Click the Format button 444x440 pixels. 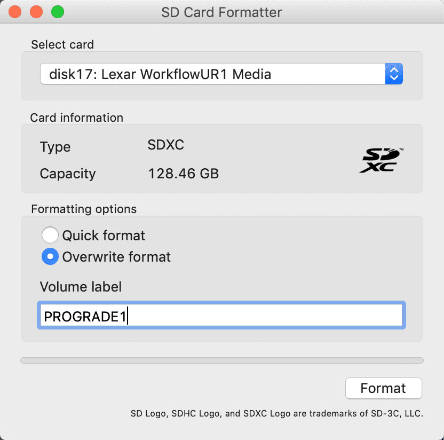[383, 388]
